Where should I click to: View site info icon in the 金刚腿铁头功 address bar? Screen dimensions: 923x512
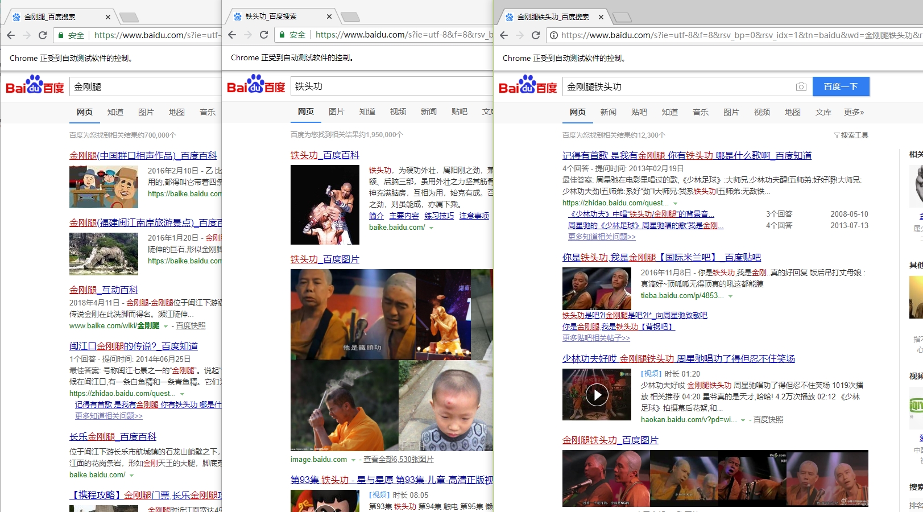[553, 35]
